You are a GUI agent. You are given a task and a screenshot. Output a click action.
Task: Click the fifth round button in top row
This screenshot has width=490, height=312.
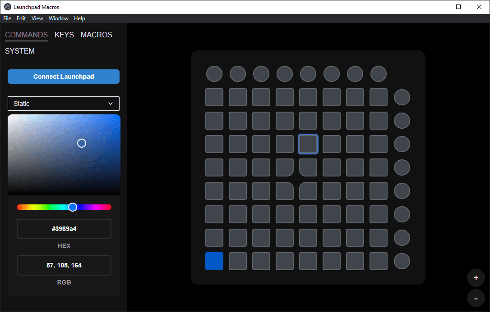[x=308, y=74]
